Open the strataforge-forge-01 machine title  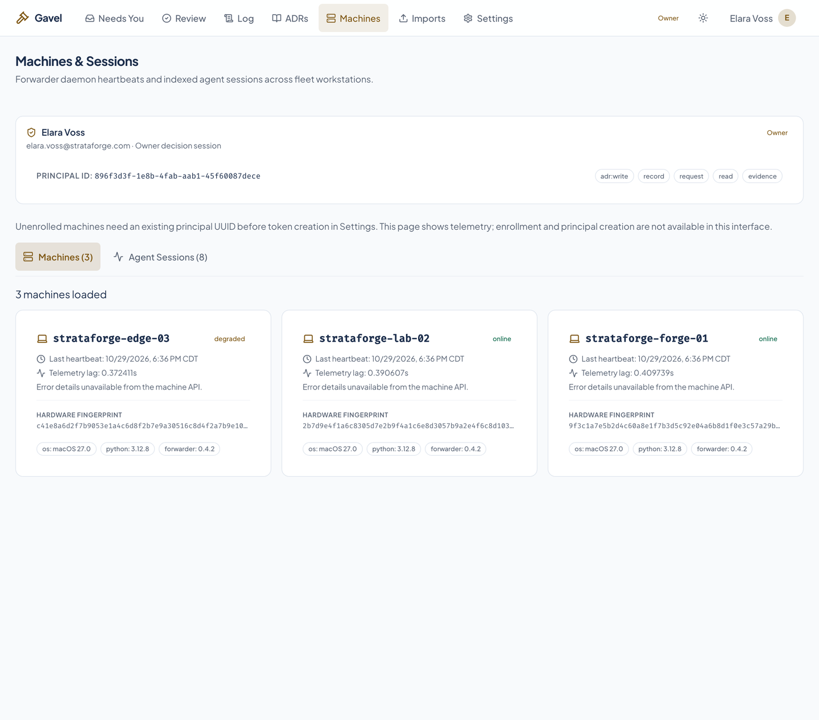click(x=647, y=338)
